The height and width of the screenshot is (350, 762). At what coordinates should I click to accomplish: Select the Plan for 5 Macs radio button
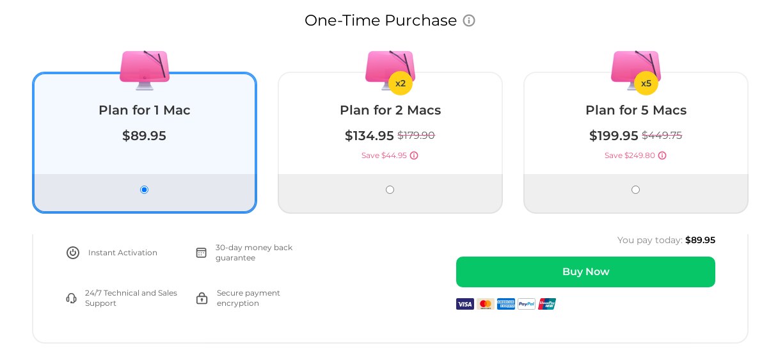[636, 189]
